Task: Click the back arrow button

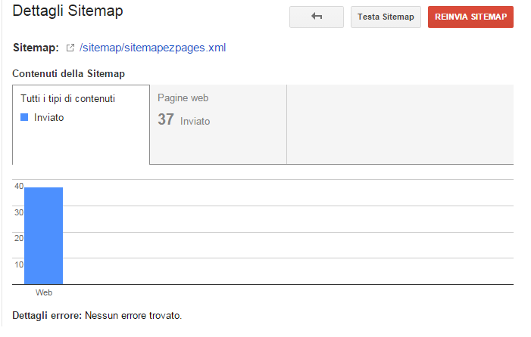Action: coord(317,17)
